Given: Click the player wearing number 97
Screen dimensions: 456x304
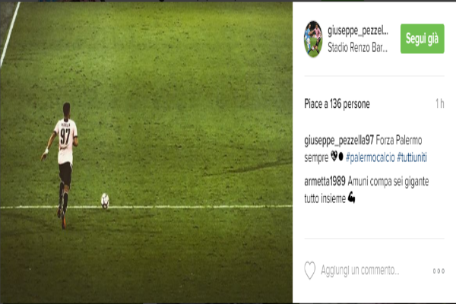Looking at the screenshot, I should 62,165.
